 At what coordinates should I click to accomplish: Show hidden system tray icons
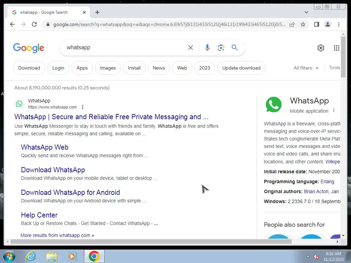click(x=308, y=257)
